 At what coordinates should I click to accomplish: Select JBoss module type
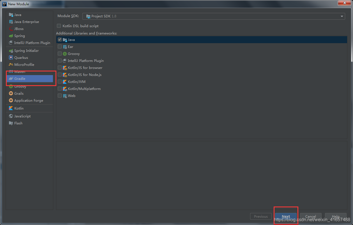(x=29, y=29)
